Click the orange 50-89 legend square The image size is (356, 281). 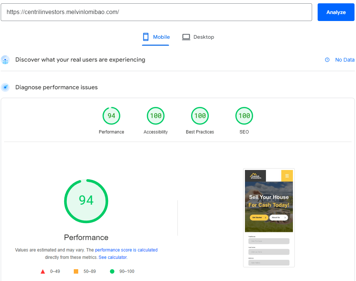click(76, 271)
